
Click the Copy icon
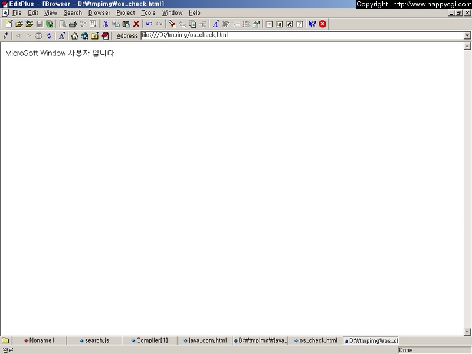click(x=116, y=24)
